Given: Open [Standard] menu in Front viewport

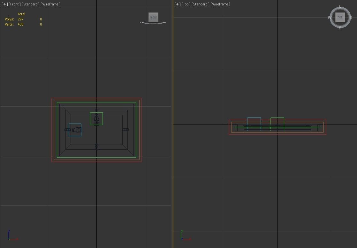Looking at the screenshot, I should tap(31, 4).
